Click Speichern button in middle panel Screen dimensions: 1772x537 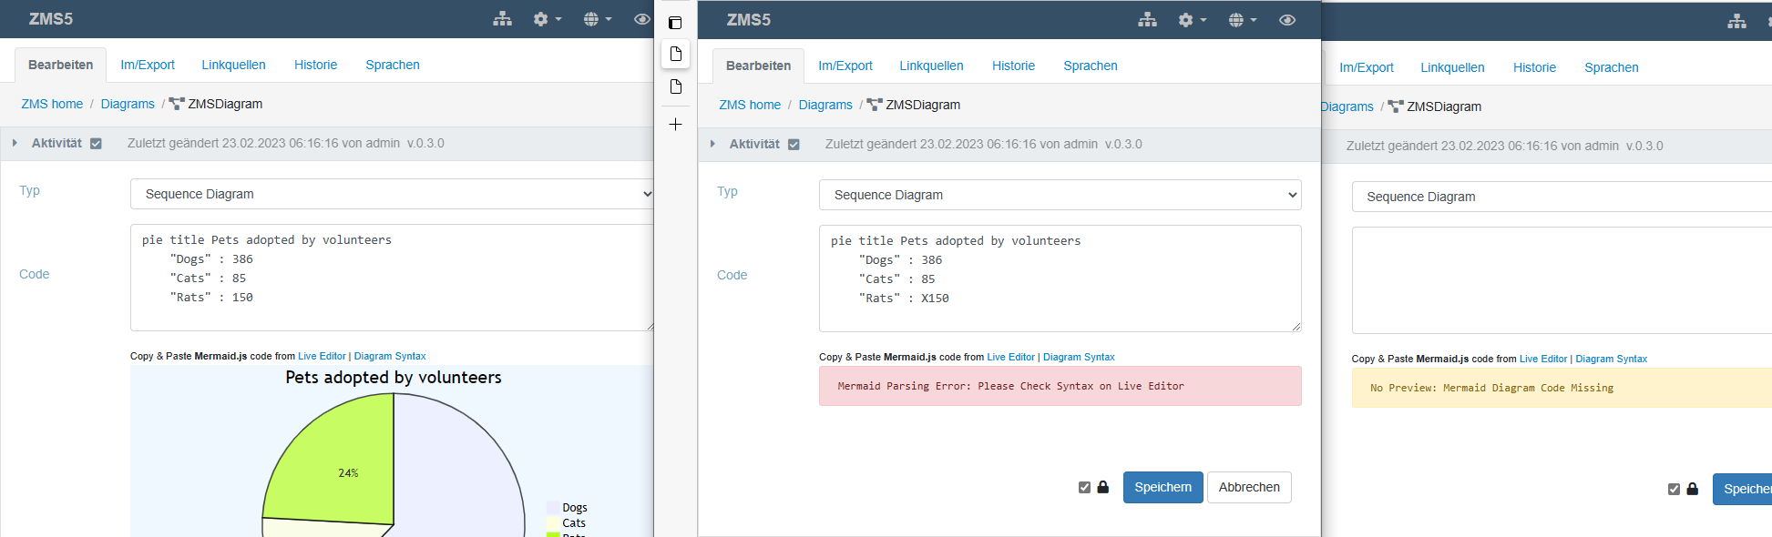(1163, 487)
